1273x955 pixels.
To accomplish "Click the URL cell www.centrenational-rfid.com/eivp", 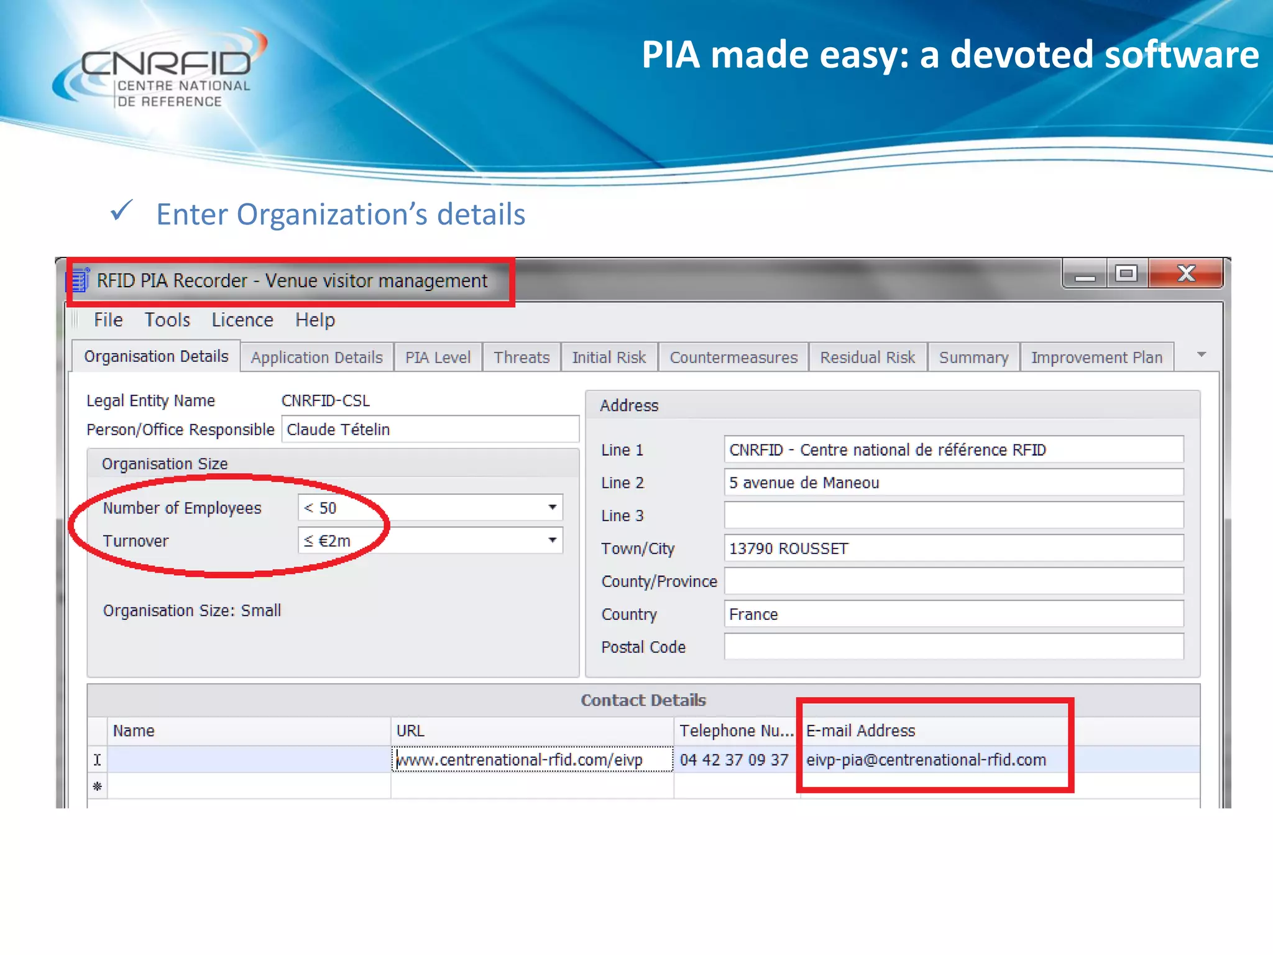I will pyautogui.click(x=533, y=760).
